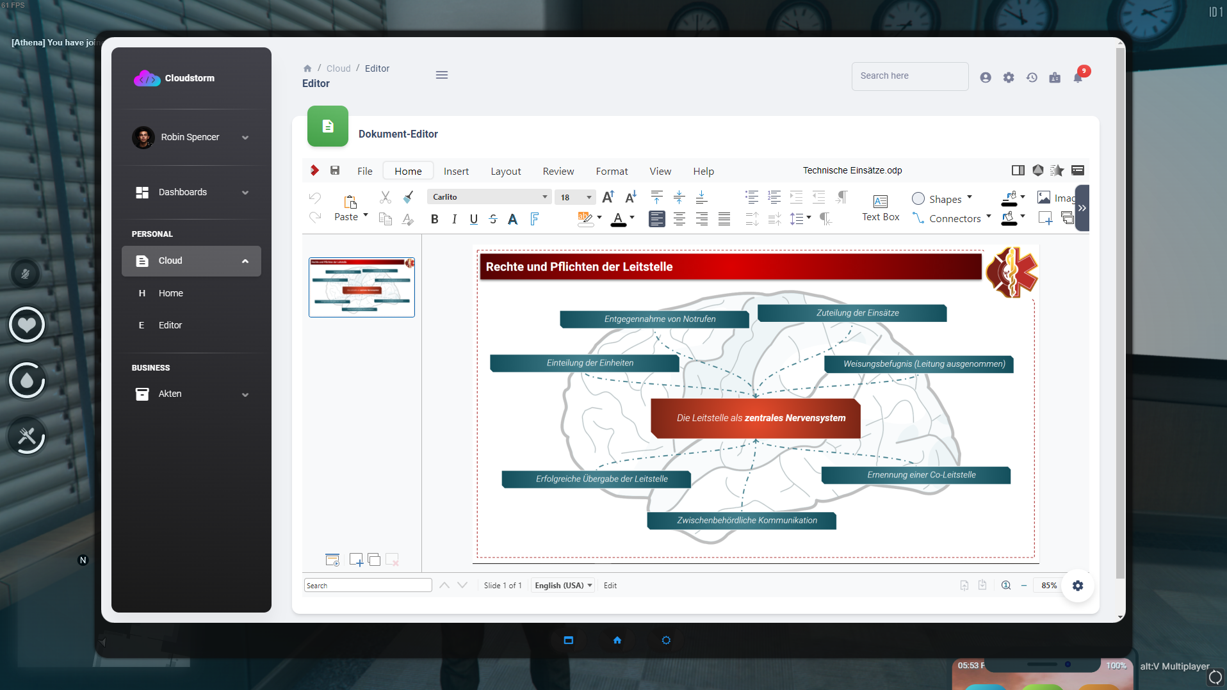Toggle bold formatting
The width and height of the screenshot is (1227, 690).
point(435,219)
